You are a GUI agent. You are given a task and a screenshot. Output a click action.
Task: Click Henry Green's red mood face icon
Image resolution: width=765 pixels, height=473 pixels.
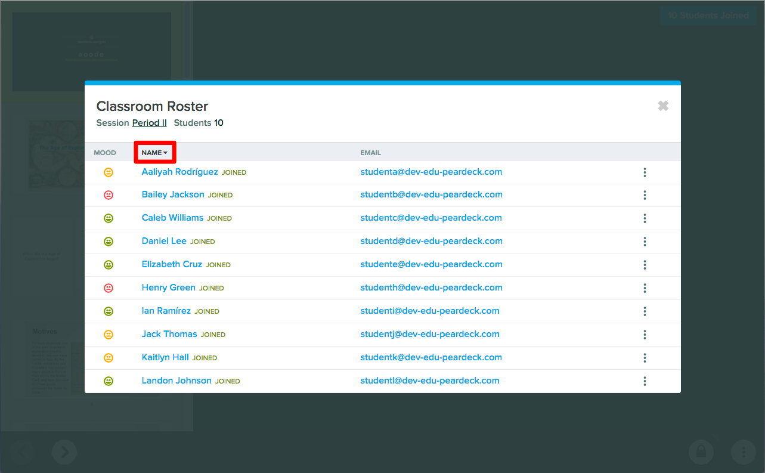(x=109, y=288)
